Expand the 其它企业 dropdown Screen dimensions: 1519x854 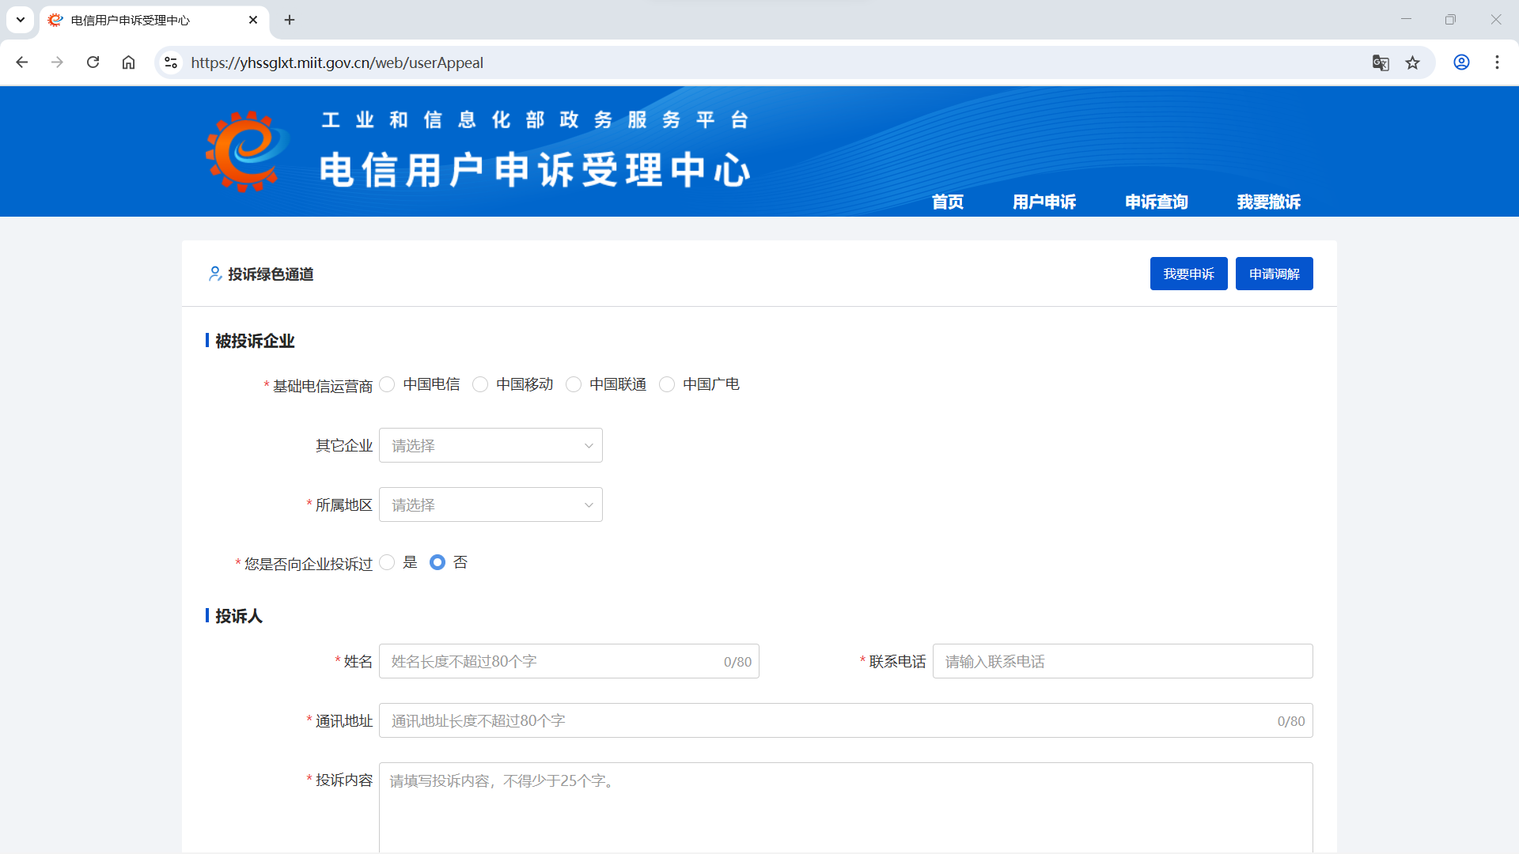click(x=491, y=445)
